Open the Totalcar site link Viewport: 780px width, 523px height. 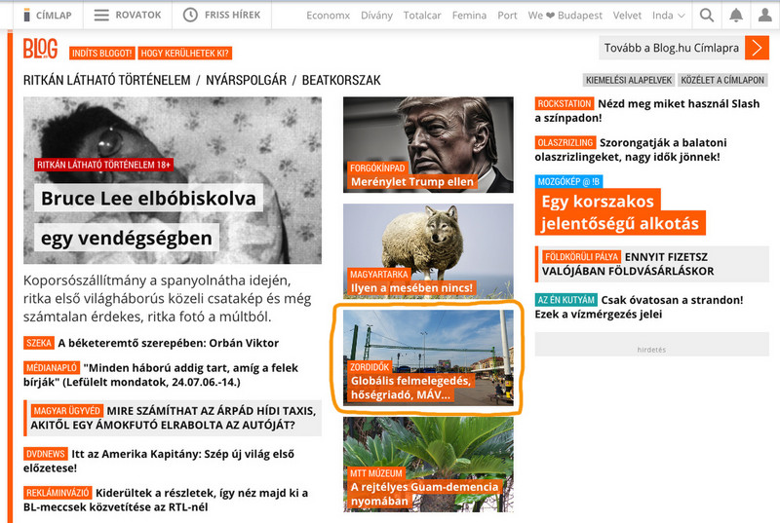[422, 16]
